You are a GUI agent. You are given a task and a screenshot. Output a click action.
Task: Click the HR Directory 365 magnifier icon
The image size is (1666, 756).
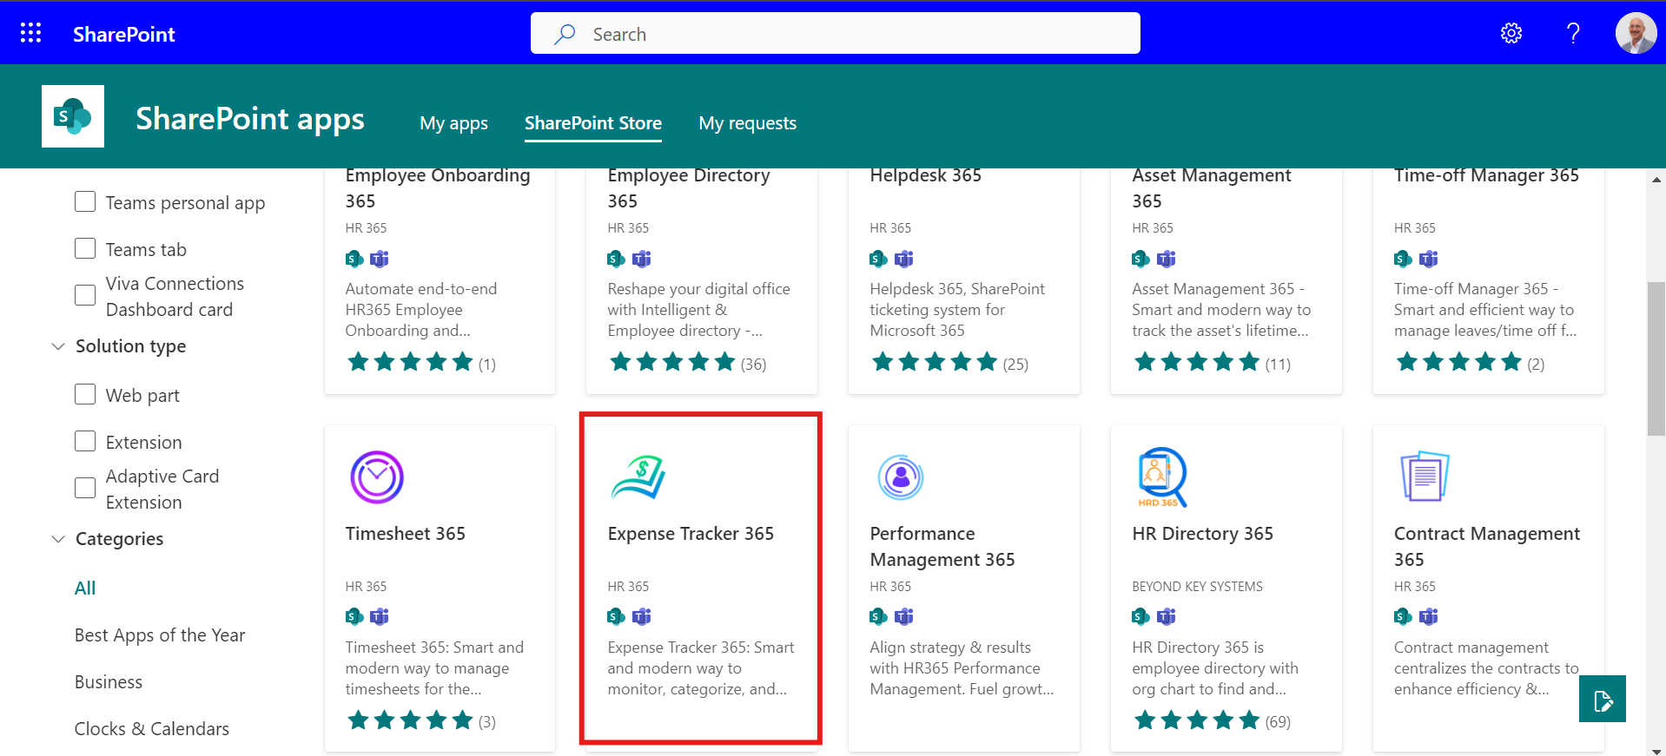[1162, 477]
